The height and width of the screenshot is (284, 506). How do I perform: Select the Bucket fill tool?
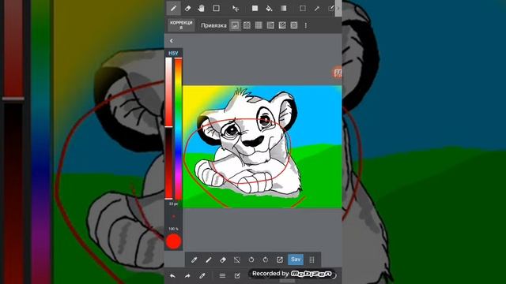[269, 9]
